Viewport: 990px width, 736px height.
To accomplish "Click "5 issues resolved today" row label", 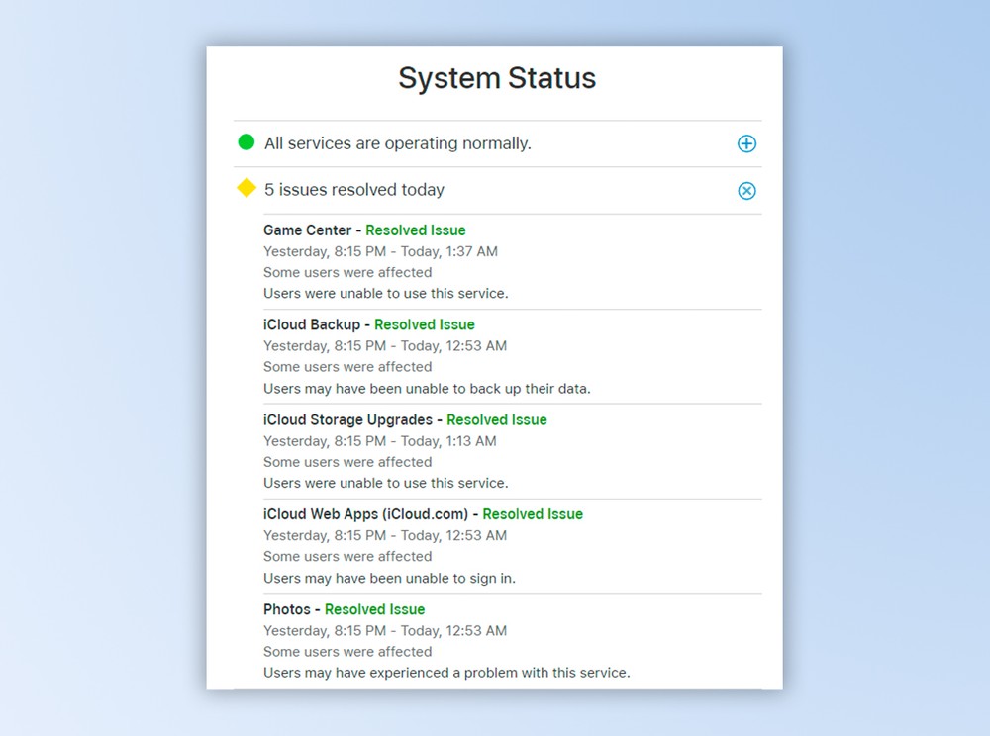I will 353,190.
